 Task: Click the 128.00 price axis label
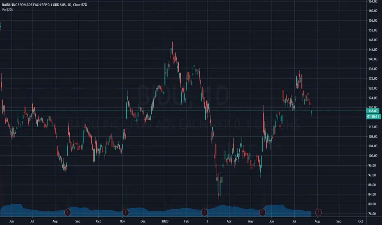(373, 88)
